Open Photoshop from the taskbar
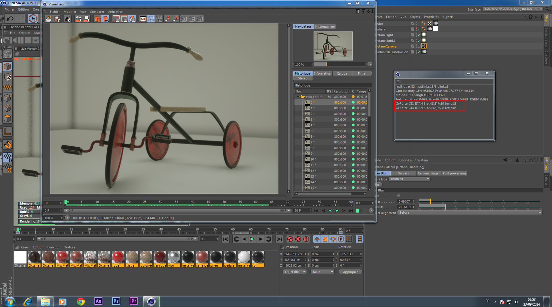The height and width of the screenshot is (307, 552). pos(116,301)
